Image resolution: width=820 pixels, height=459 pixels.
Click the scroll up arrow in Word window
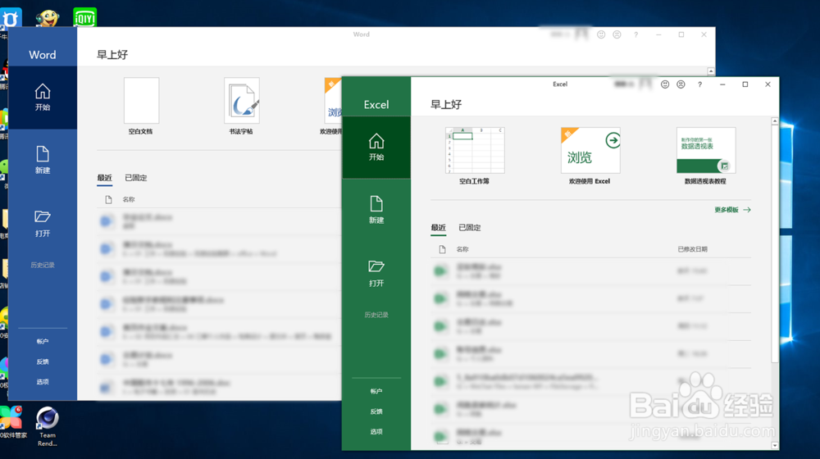711,71
